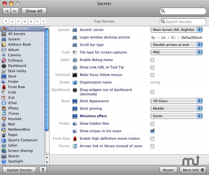Click the Address Book icon in sidebar
Image resolution: width=209 pixels, height=175 pixels.
coord(4,44)
